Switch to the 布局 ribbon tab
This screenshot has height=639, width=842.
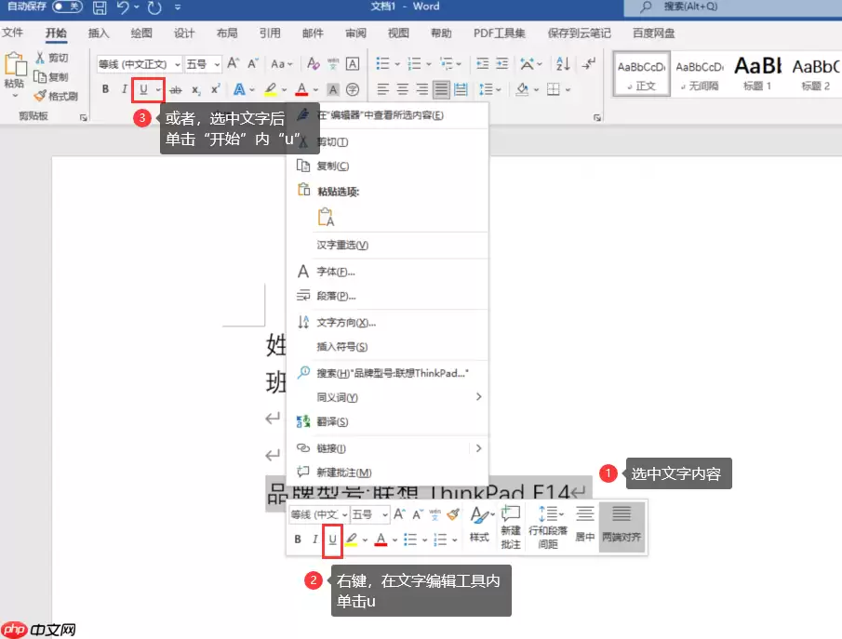coord(227,33)
